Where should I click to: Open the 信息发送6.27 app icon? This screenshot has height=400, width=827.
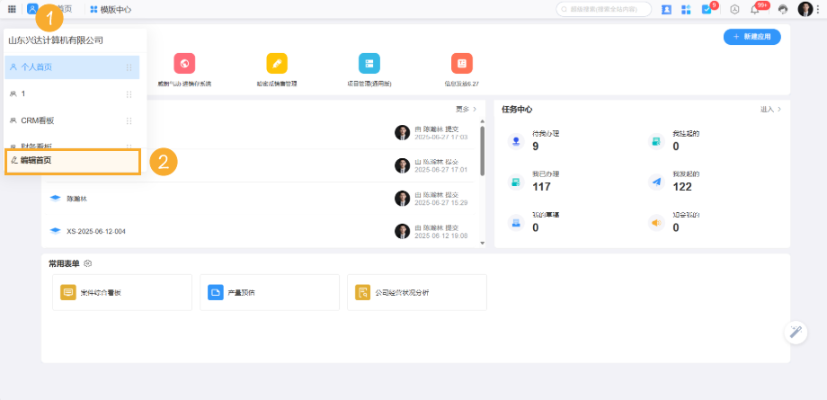click(461, 63)
